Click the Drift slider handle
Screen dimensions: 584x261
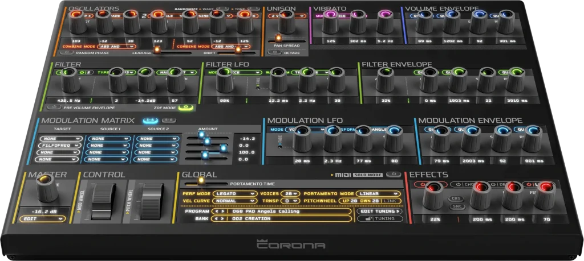click(238, 49)
